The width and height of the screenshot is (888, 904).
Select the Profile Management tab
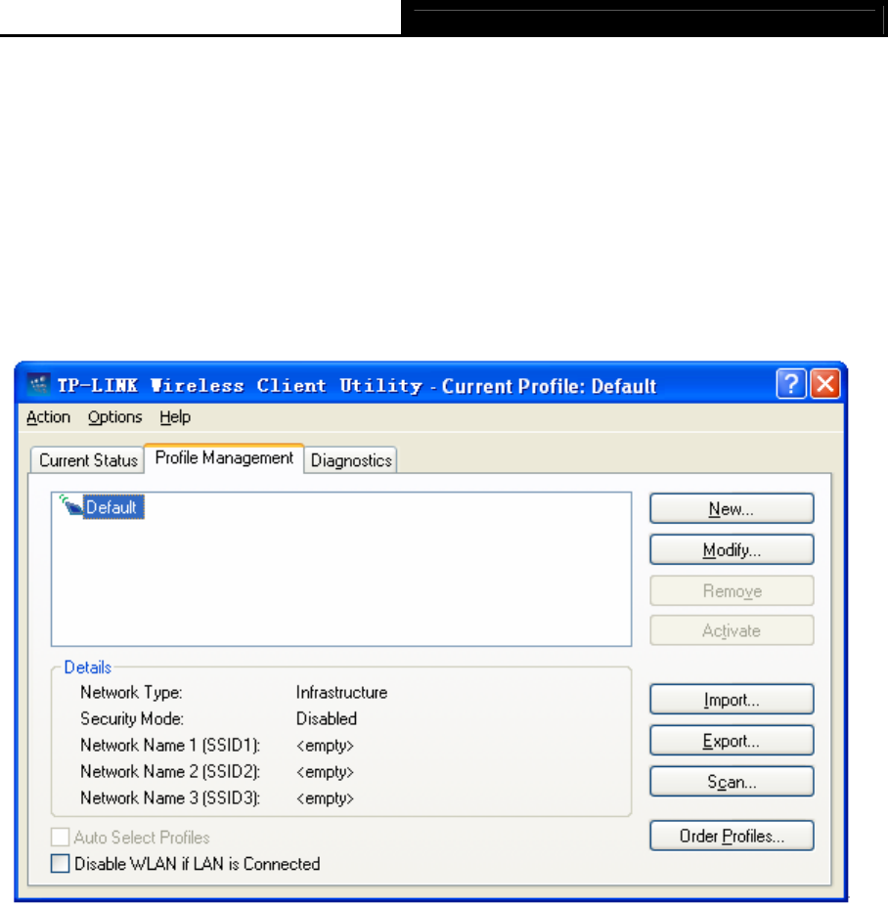224,457
